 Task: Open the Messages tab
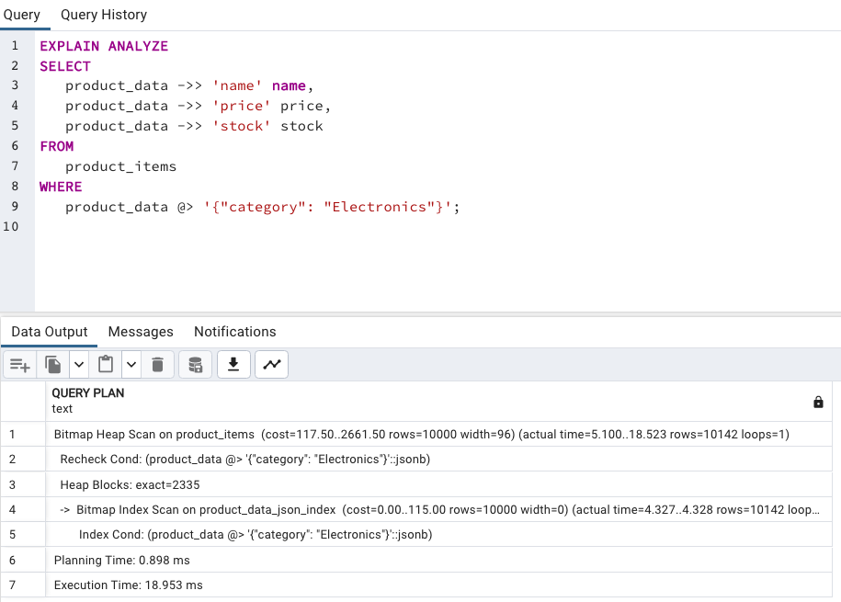141,332
